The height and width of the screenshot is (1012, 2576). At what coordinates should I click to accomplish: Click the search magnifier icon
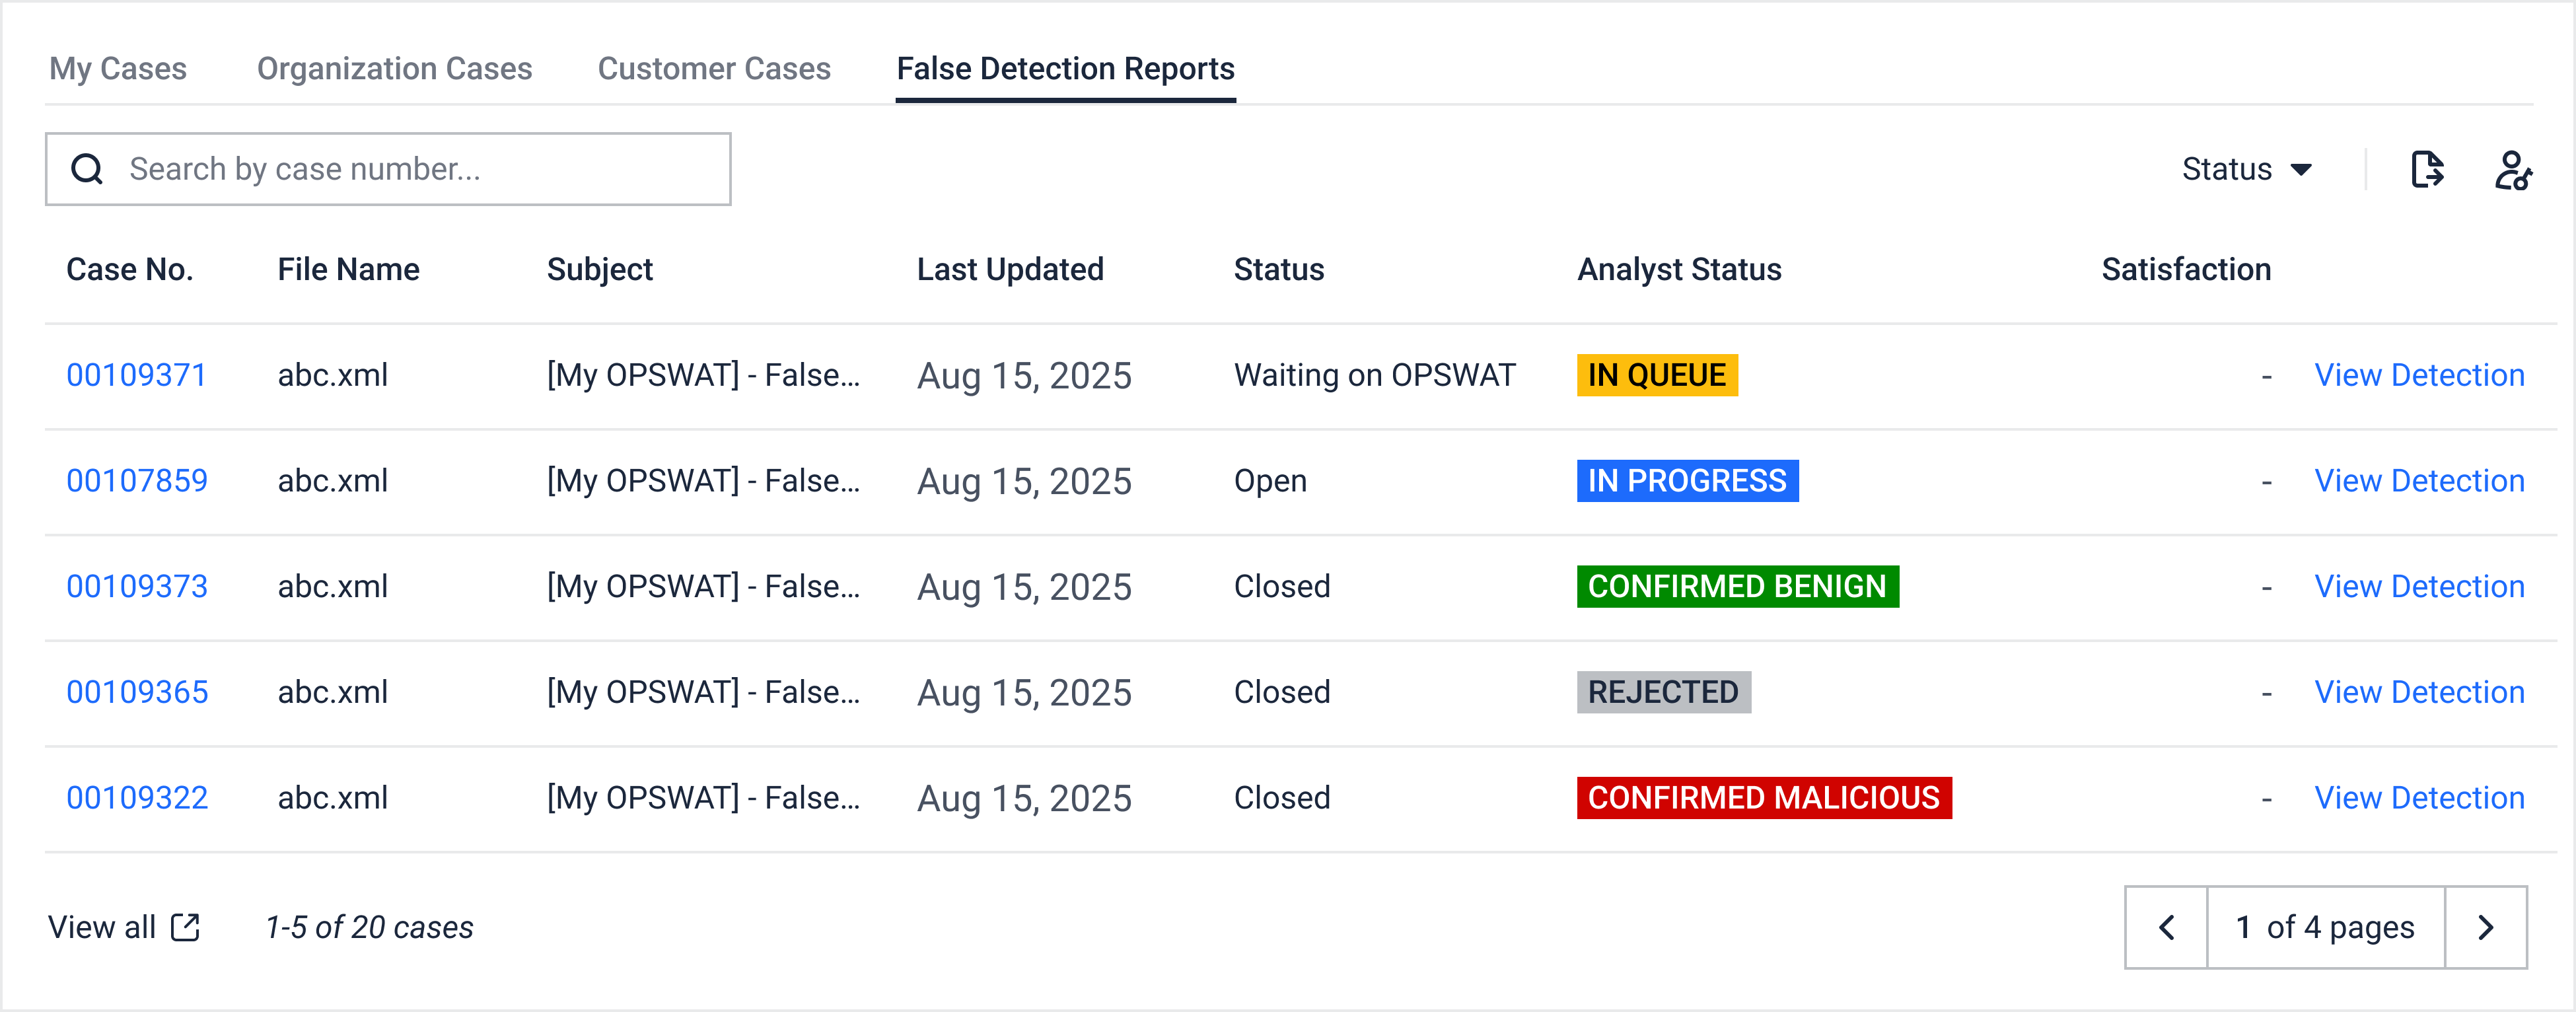click(87, 169)
